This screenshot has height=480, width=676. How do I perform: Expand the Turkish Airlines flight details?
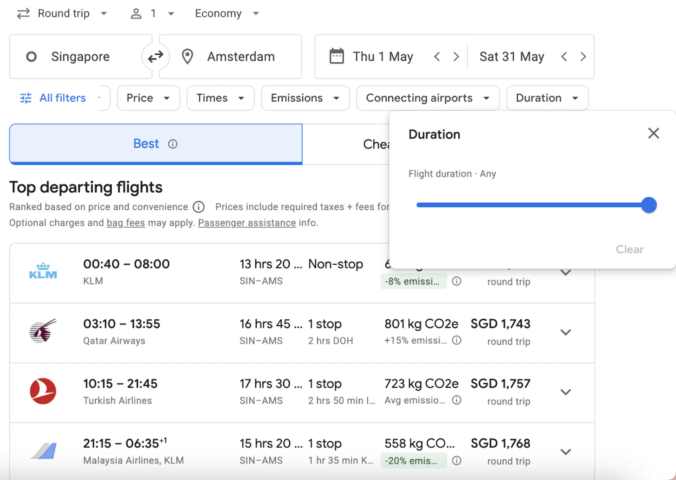click(x=565, y=392)
